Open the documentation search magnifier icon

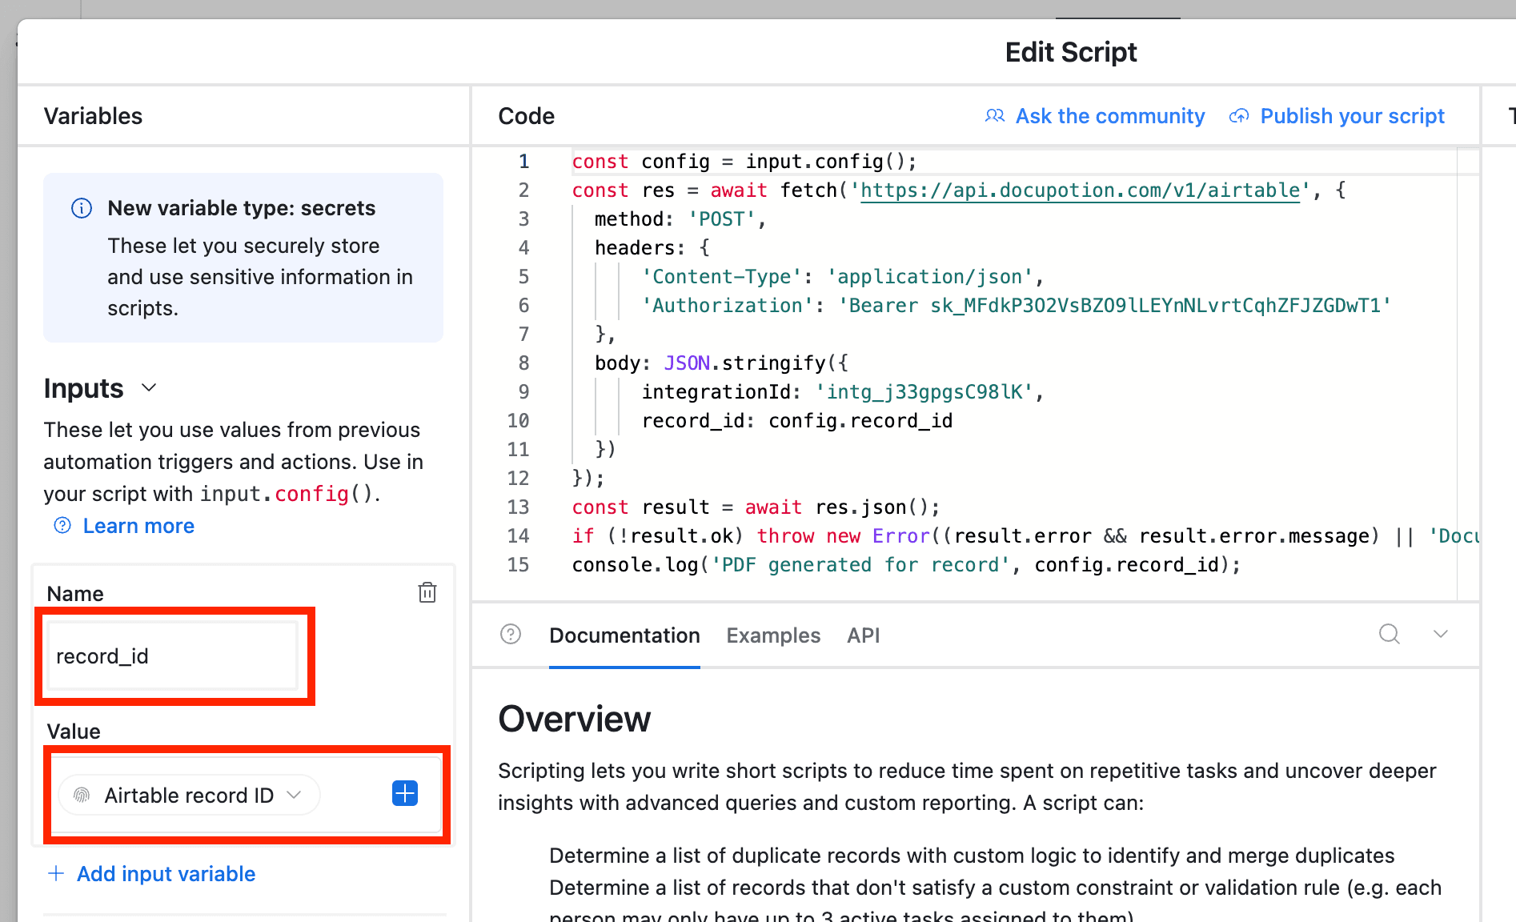click(x=1390, y=634)
